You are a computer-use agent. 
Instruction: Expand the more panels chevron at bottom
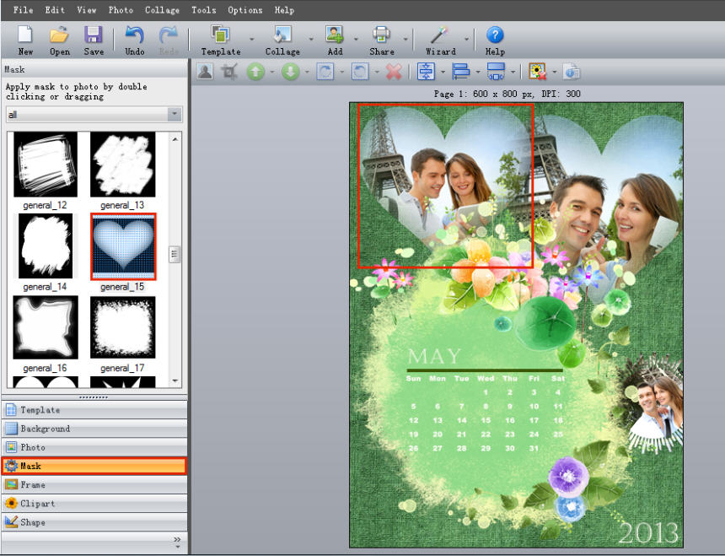click(177, 539)
